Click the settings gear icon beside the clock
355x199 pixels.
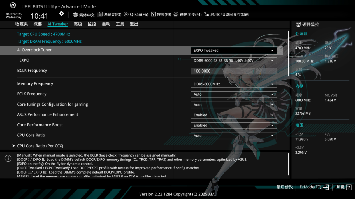click(x=62, y=14)
